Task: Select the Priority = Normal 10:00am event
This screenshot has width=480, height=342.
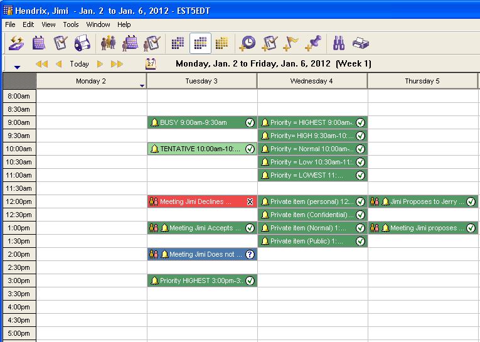Action: point(312,149)
